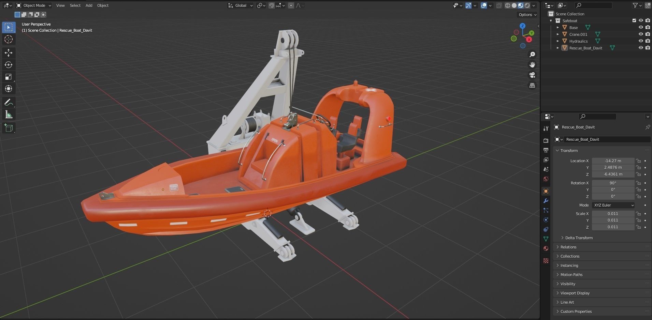Open the View menu
Screen dimensions: 652x320
point(60,5)
